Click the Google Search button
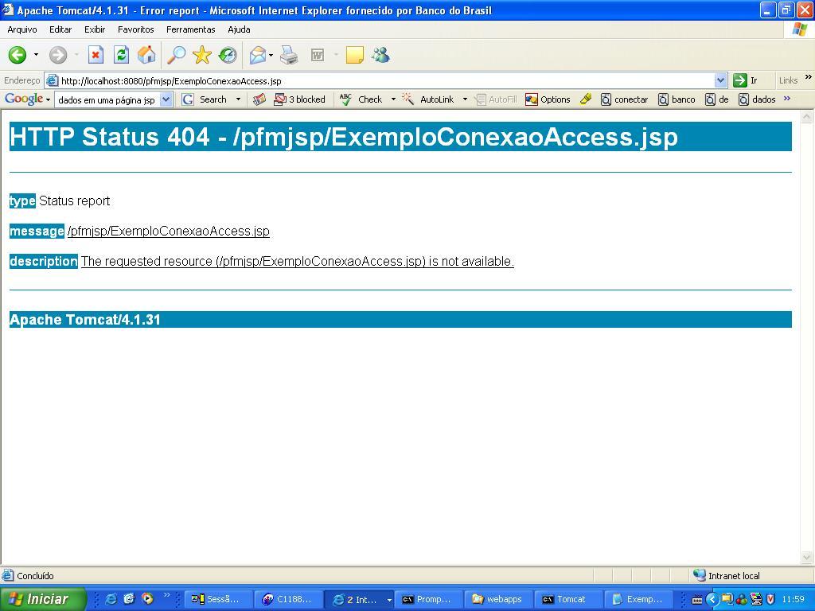The height and width of the screenshot is (611, 815). click(x=205, y=99)
